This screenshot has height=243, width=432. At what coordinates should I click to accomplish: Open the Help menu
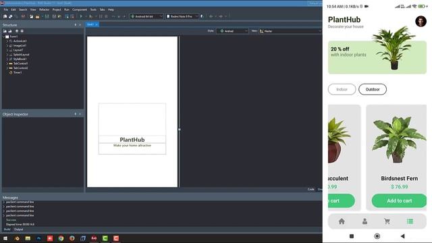coord(111,9)
